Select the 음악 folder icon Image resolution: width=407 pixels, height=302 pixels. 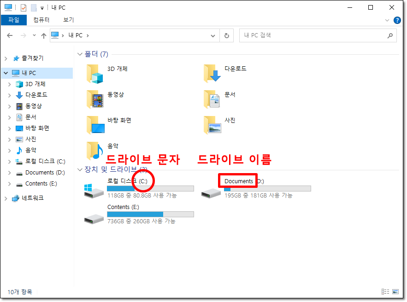(95, 151)
